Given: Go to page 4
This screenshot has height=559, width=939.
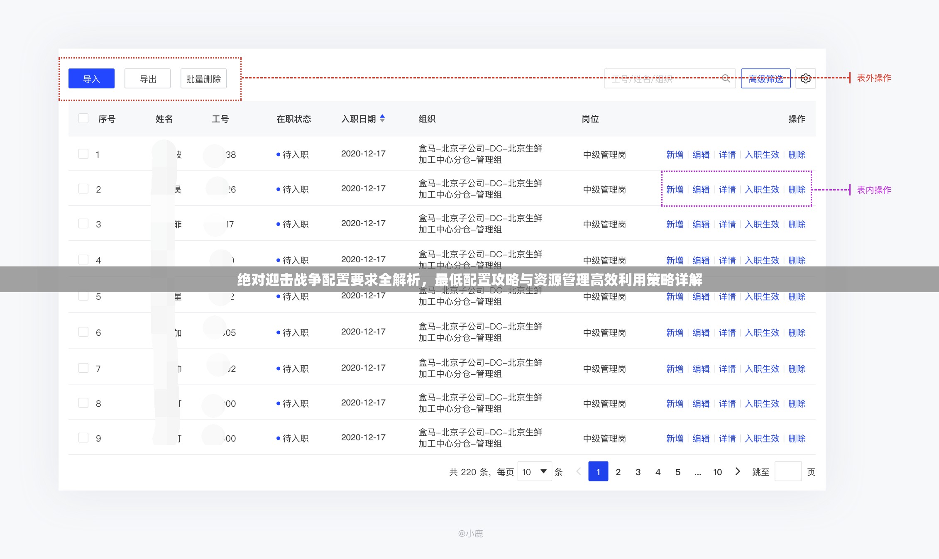Looking at the screenshot, I should (658, 472).
